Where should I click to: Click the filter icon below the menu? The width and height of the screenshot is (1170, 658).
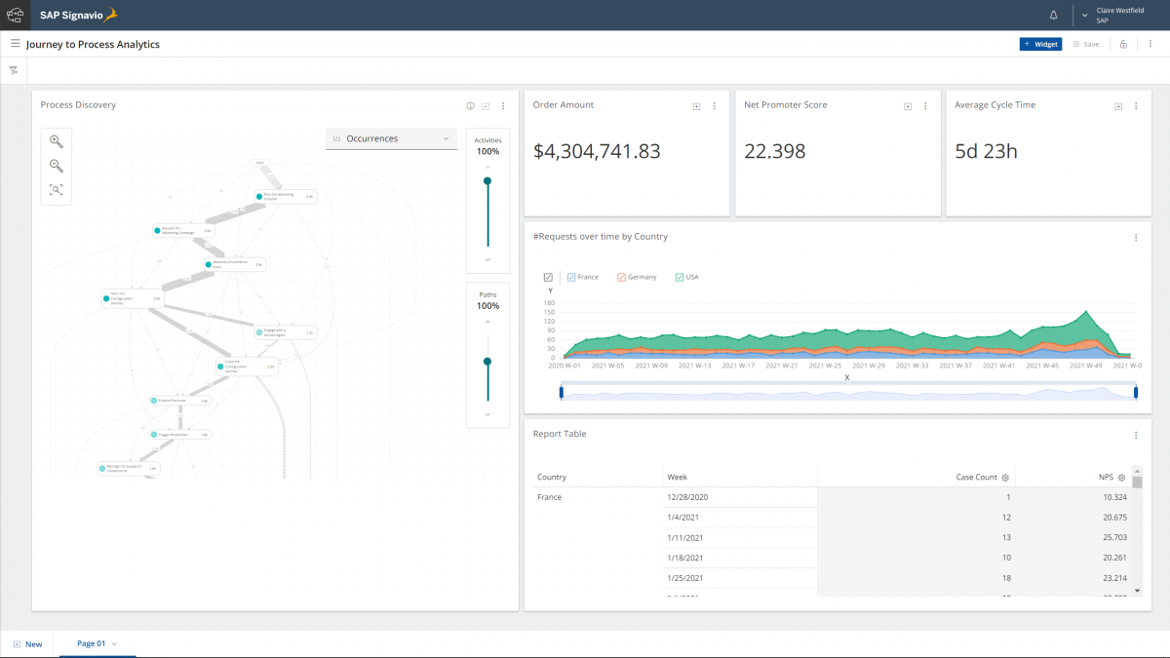(x=14, y=70)
